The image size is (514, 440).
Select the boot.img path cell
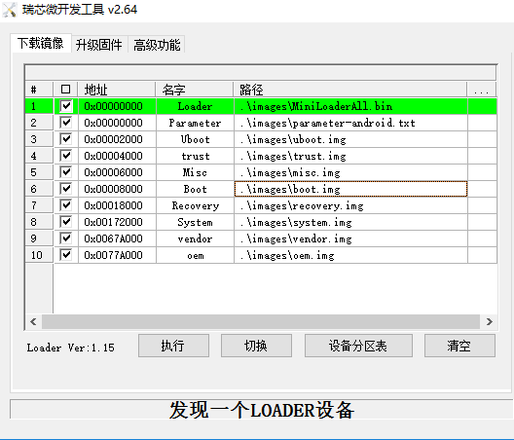pos(350,189)
